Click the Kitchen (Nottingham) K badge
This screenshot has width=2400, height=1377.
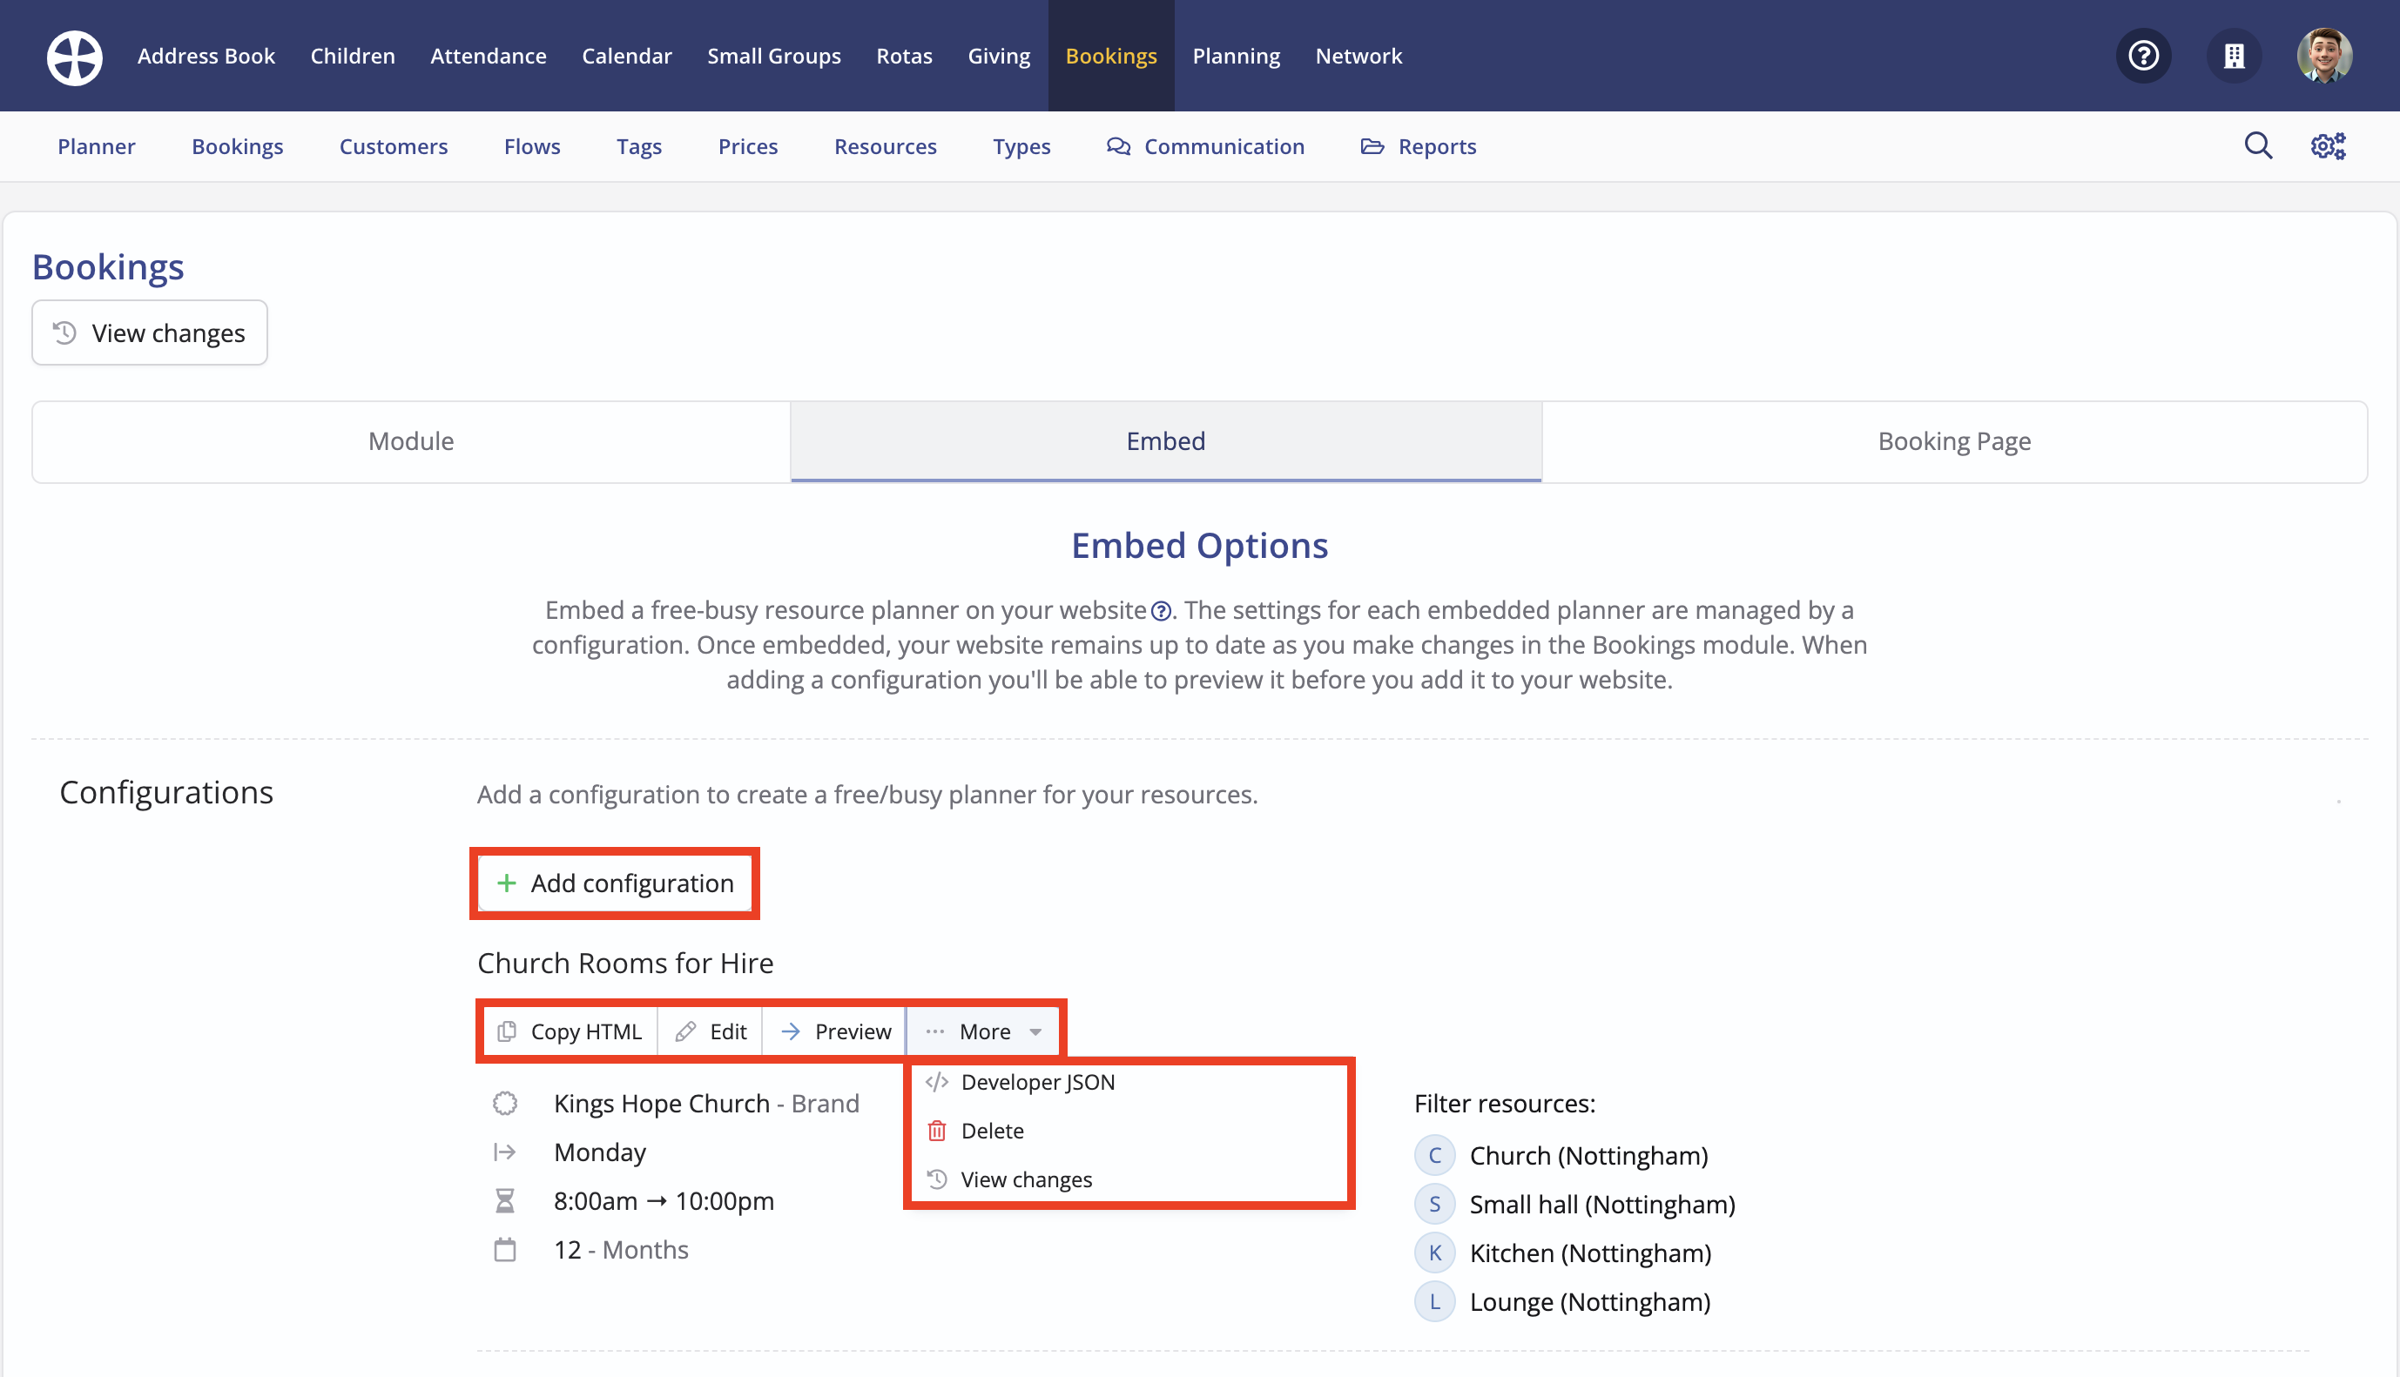coord(1434,1253)
